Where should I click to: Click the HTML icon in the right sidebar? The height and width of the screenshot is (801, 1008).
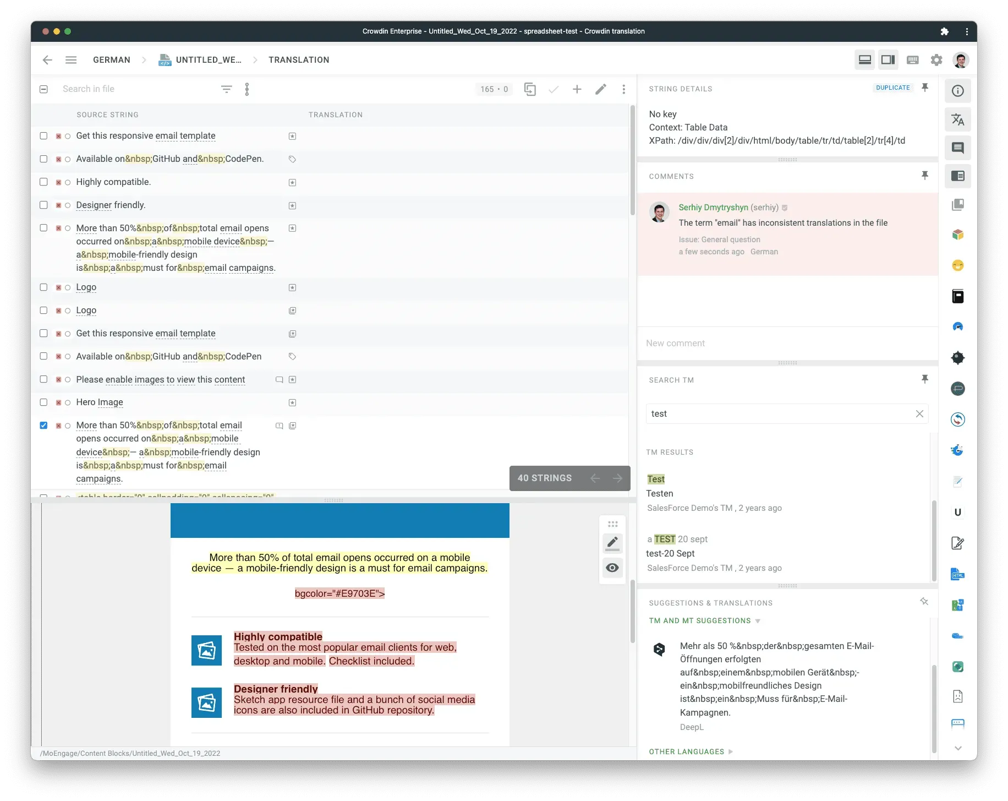point(957,574)
